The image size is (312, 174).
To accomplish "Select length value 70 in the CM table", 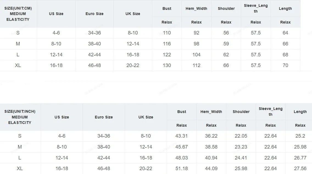I will click(x=285, y=65).
